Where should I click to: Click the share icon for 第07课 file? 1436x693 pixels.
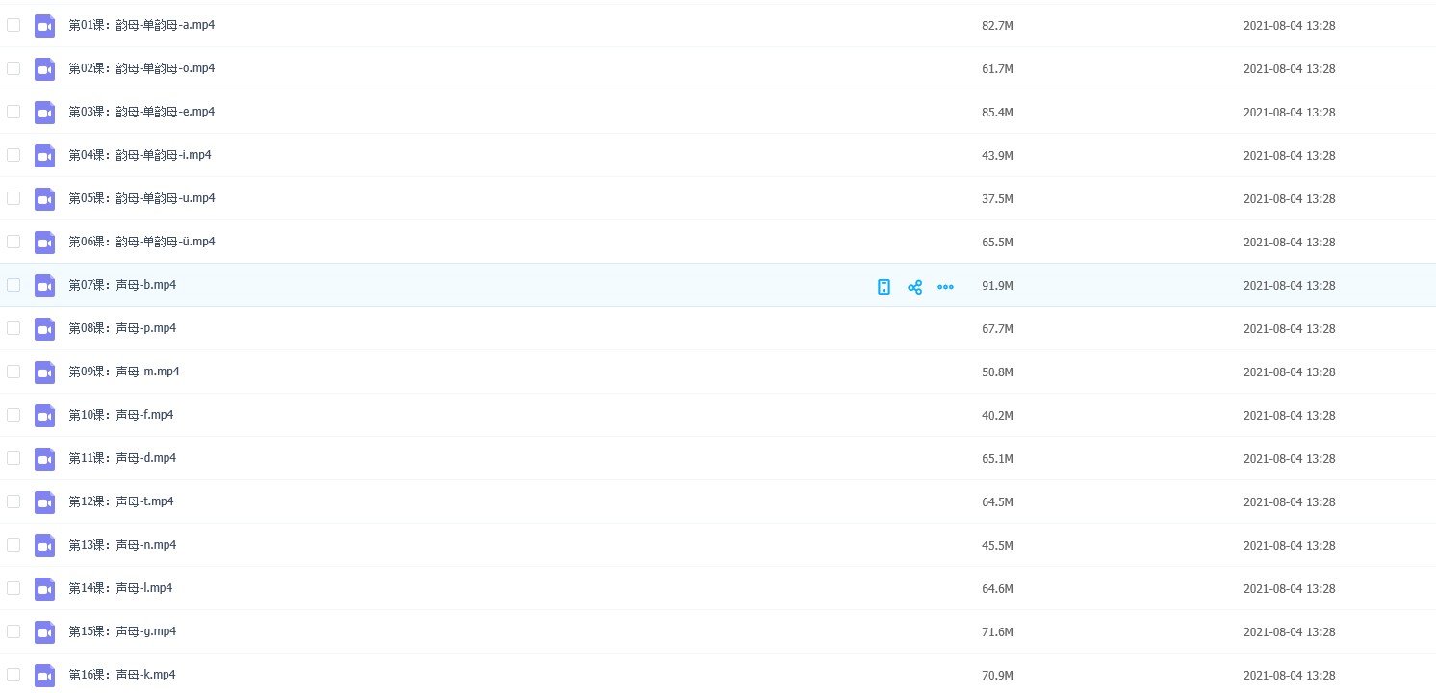pyautogui.click(x=914, y=287)
